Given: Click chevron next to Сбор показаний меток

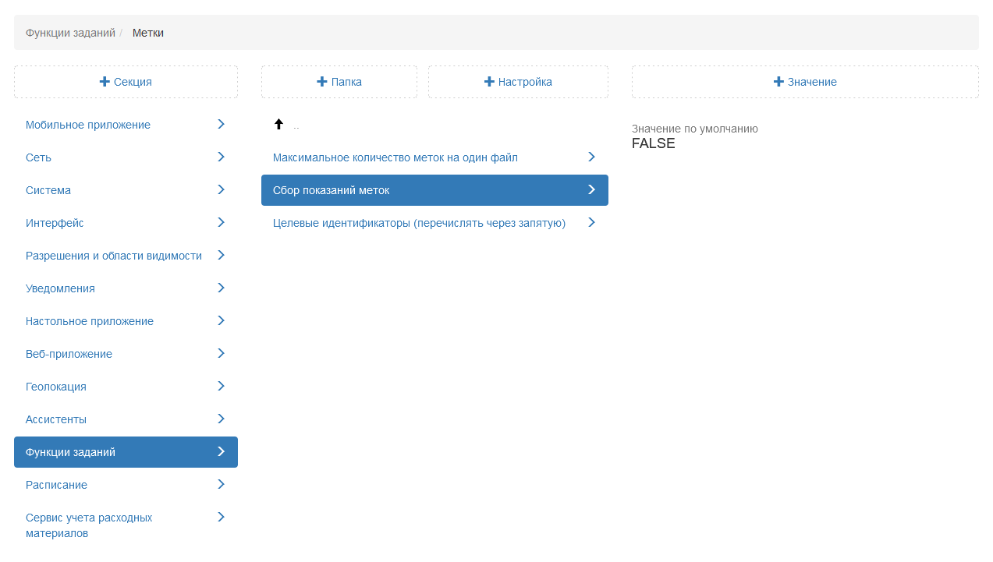Looking at the screenshot, I should coord(591,189).
